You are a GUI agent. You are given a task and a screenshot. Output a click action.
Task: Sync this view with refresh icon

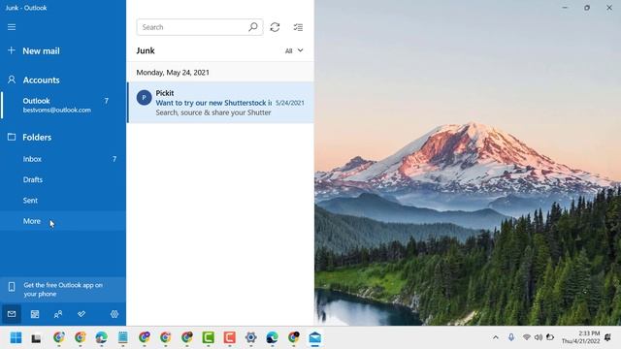pos(275,27)
